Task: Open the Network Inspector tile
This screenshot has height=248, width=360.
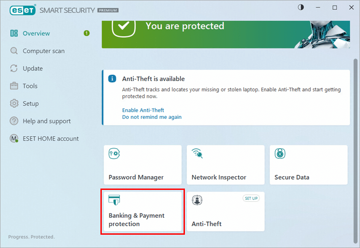Action: pyautogui.click(x=225, y=165)
